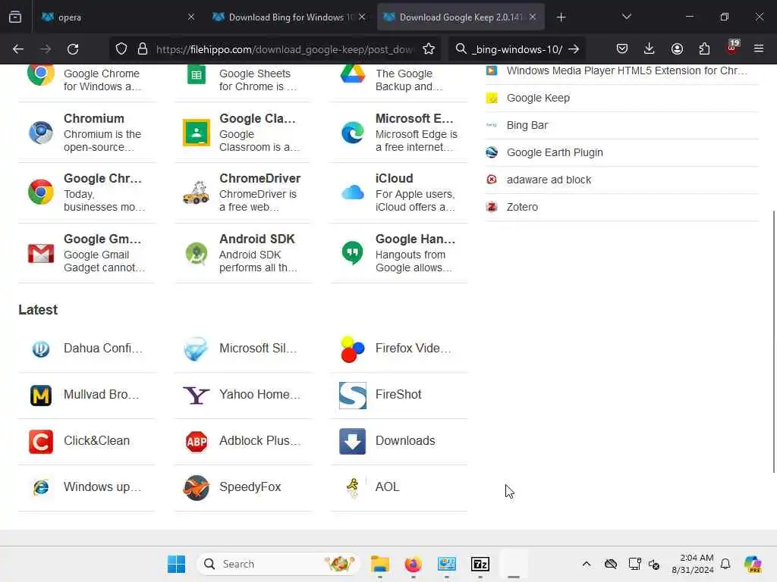Reload the current page

coord(73,48)
